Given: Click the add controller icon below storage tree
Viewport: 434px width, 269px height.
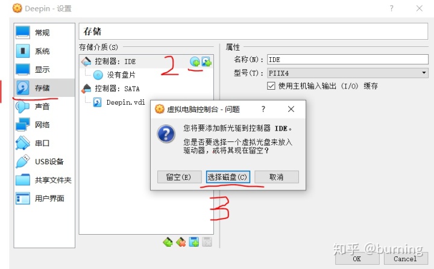Looking at the screenshot, I should tap(168, 242).
